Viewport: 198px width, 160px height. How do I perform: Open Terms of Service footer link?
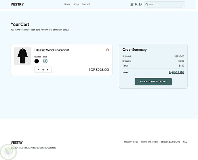coord(149,142)
